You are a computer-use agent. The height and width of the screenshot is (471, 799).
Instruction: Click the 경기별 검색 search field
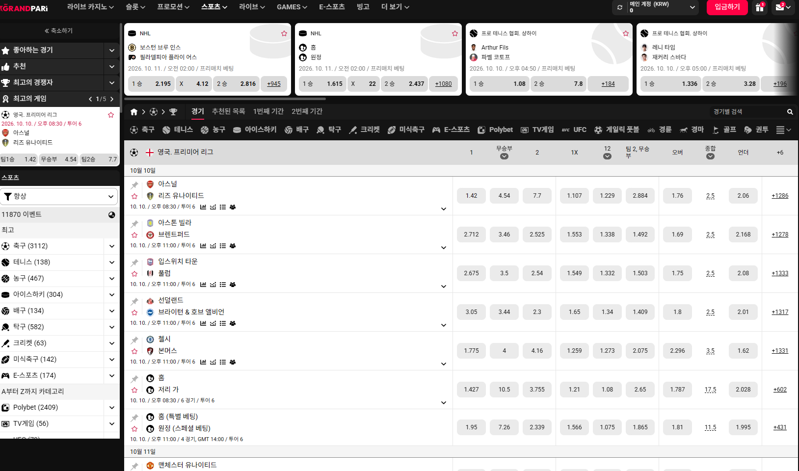point(747,112)
